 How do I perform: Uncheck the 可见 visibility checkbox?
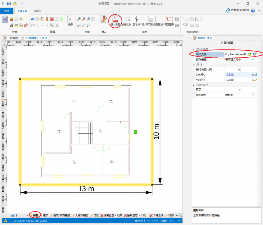(239, 90)
